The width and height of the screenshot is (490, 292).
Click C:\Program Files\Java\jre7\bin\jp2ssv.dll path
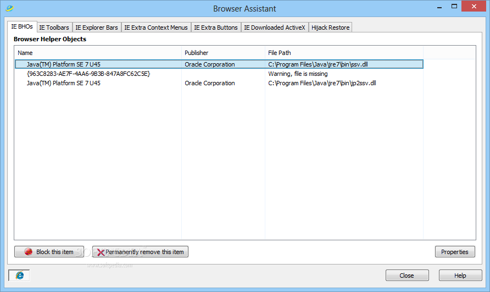point(322,83)
